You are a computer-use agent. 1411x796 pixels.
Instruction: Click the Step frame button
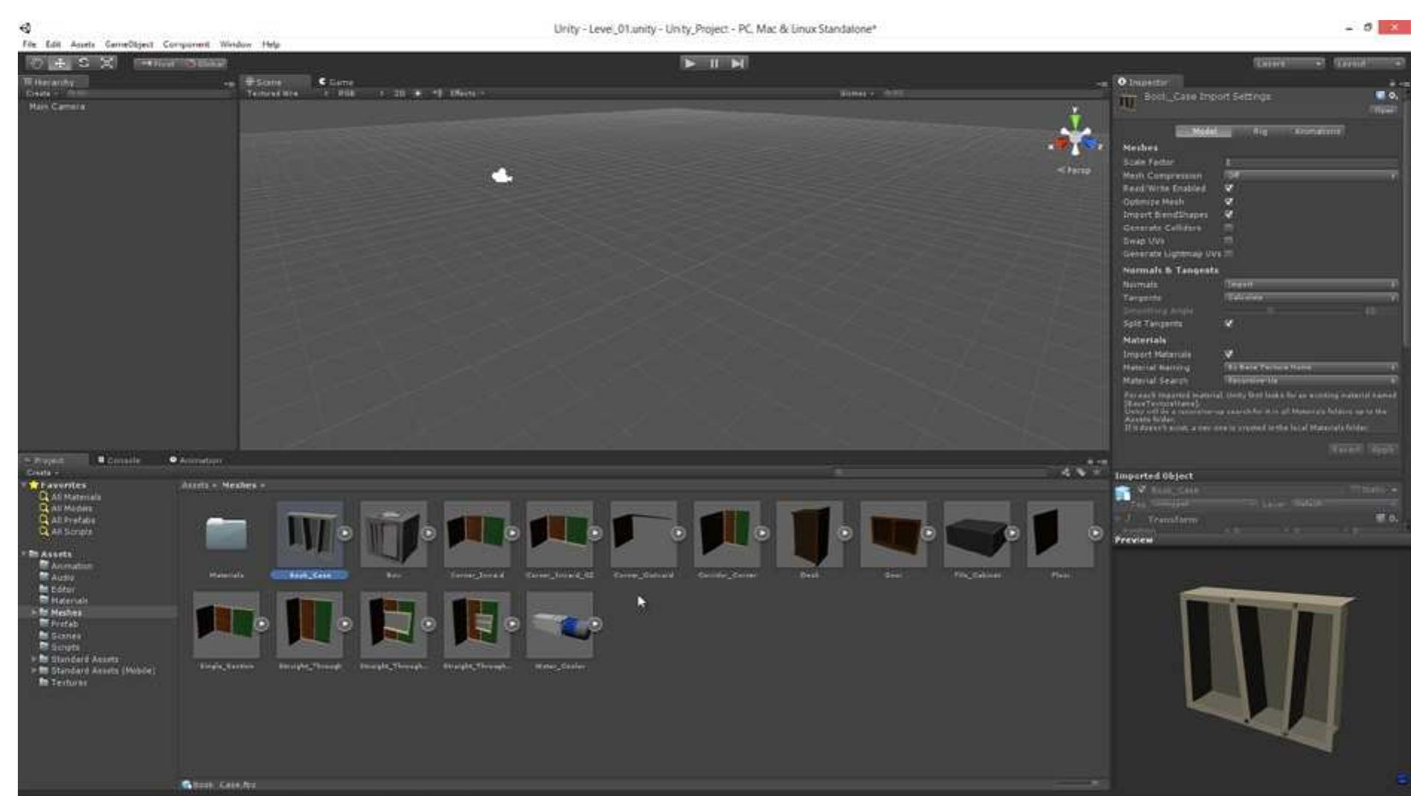[738, 63]
